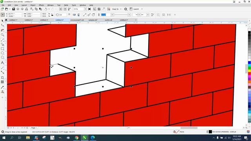The image size is (251, 141).
Task: Select the Connector tool
Action: tap(2, 72)
